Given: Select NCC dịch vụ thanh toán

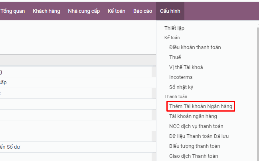Looking at the screenshot, I should coord(196,126).
